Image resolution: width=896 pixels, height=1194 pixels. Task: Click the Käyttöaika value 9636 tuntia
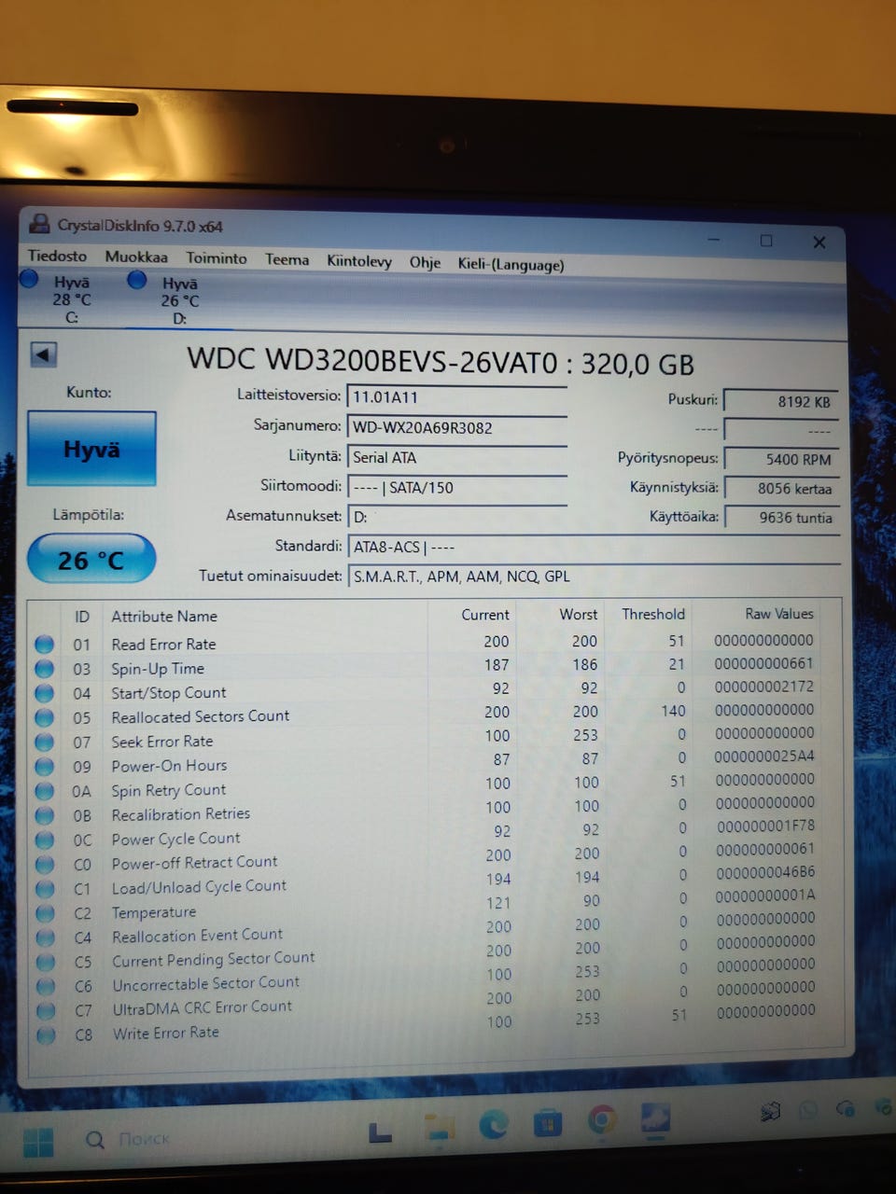click(x=782, y=518)
